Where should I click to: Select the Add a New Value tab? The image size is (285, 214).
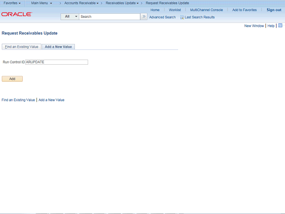pos(58,47)
